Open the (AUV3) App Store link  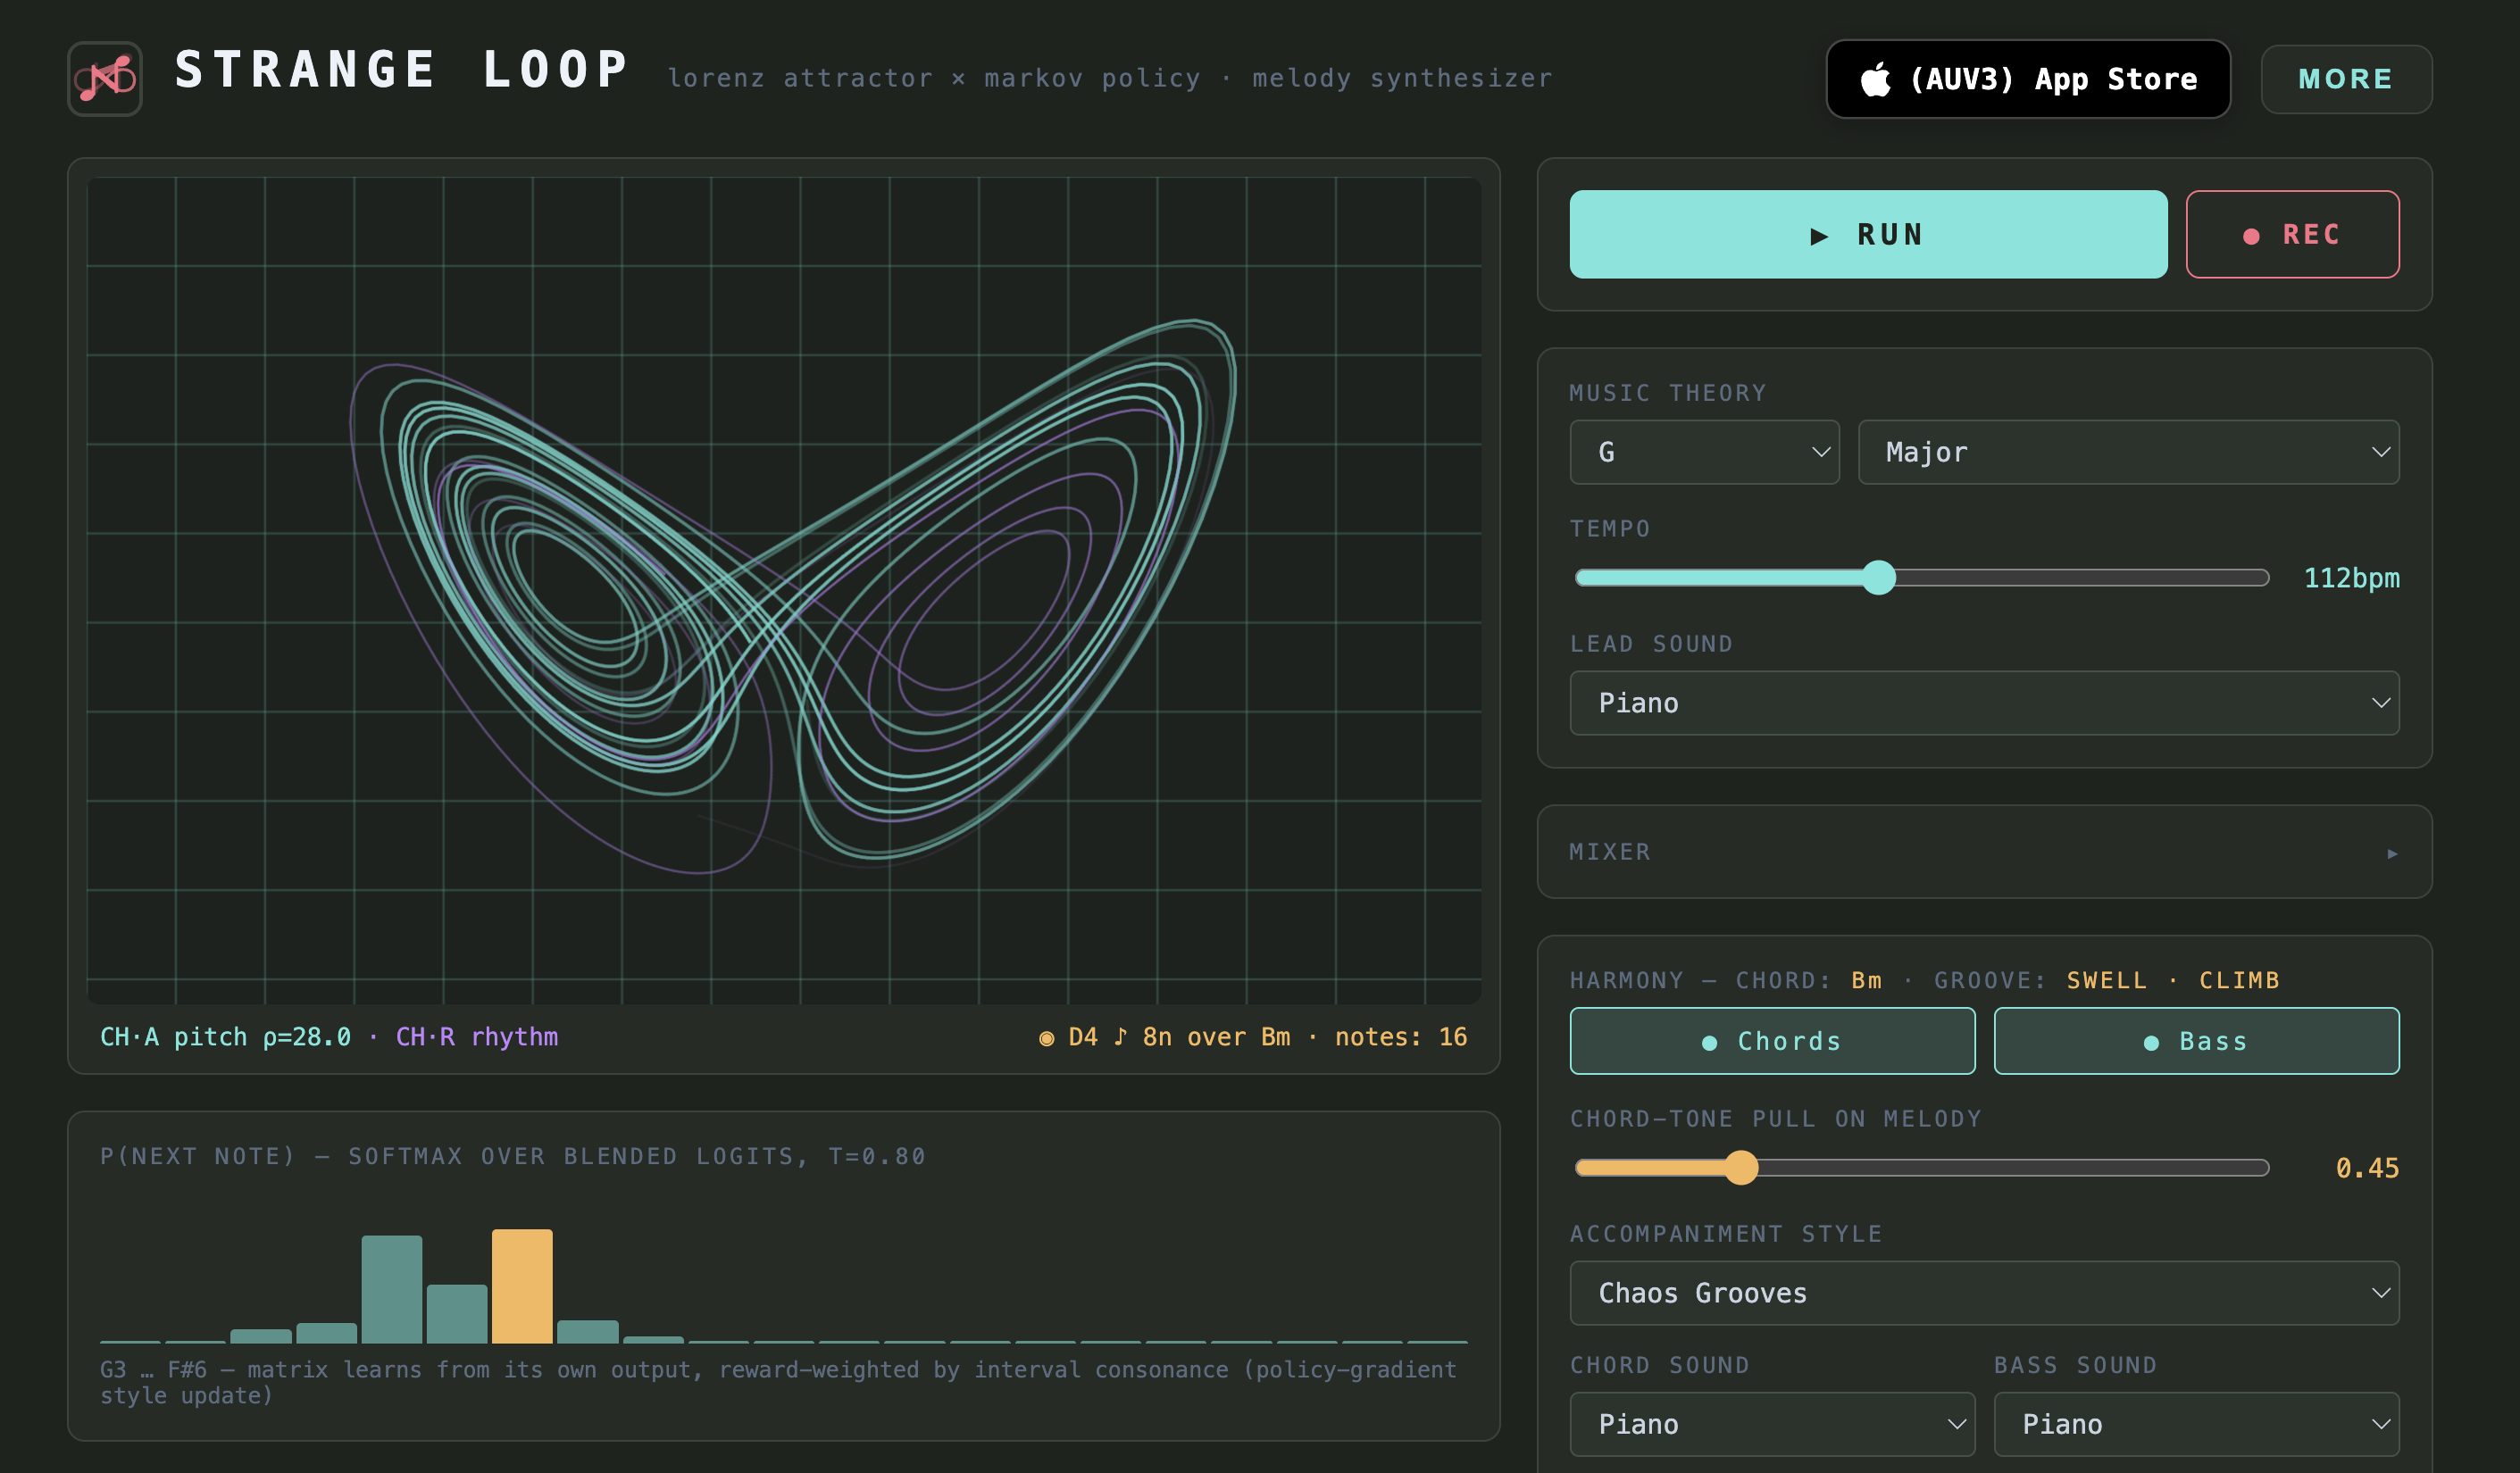pyautogui.click(x=2028, y=79)
